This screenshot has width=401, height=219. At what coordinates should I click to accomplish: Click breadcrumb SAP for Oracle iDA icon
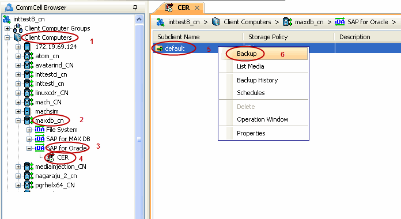click(x=340, y=22)
